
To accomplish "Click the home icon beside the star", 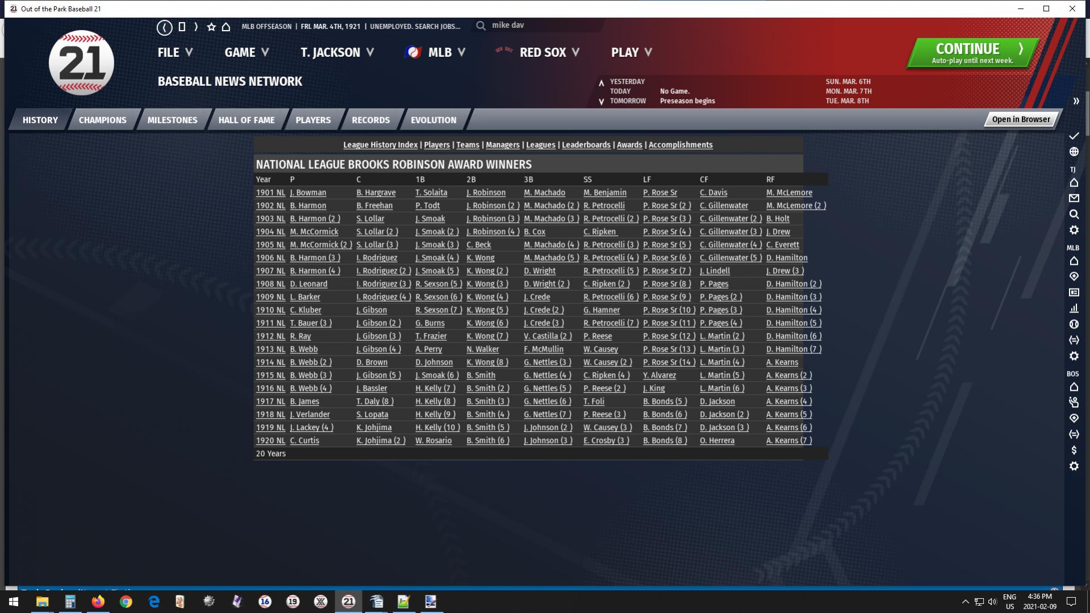I will (226, 27).
